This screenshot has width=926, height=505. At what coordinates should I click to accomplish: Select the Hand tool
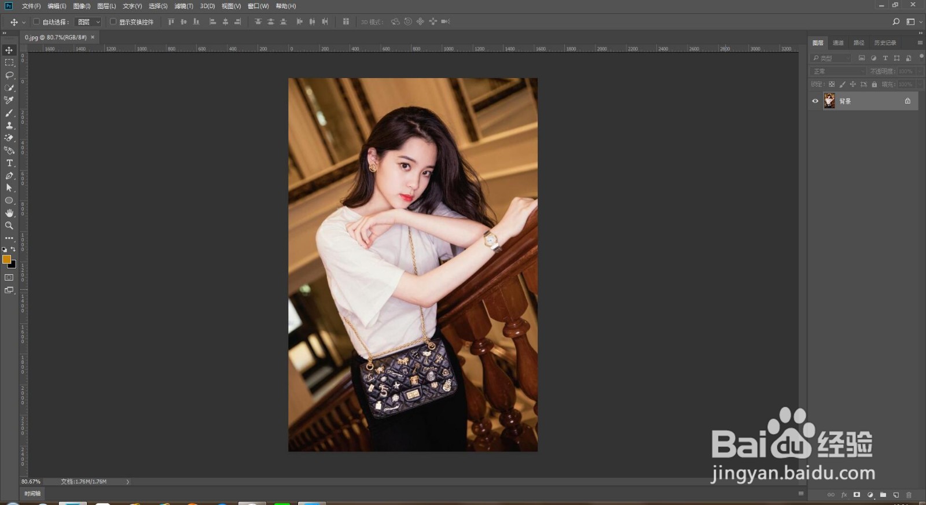tap(9, 213)
